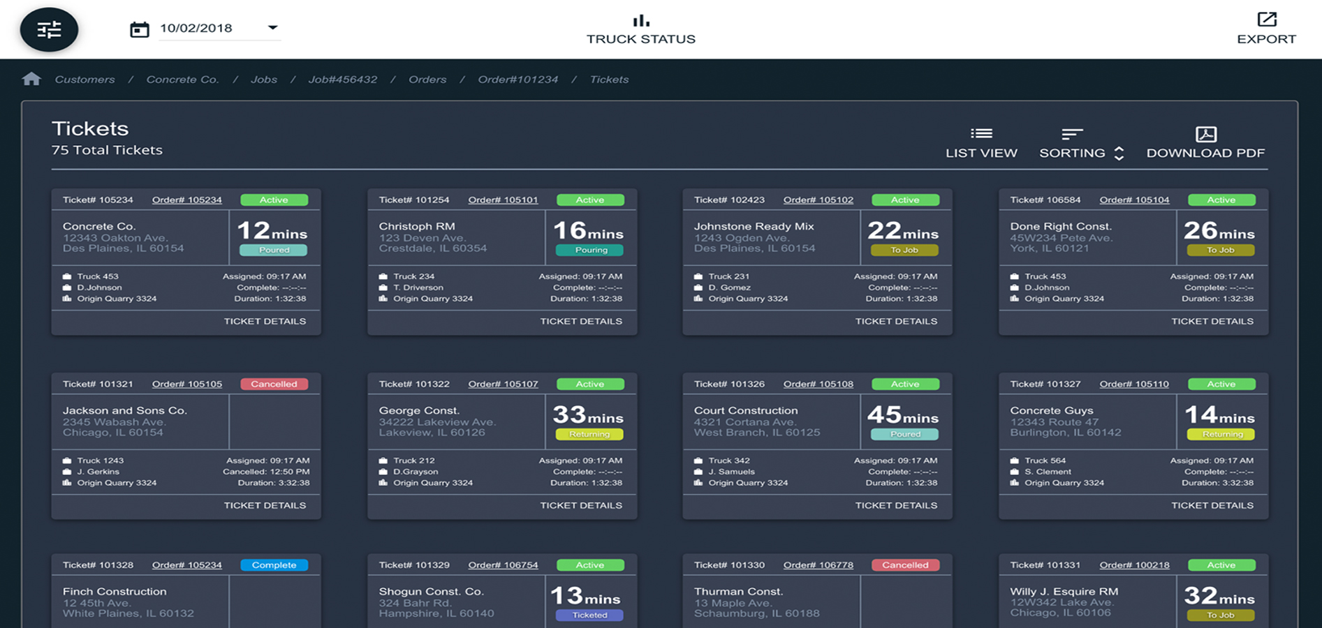Viewport: 1322px width, 628px height.
Task: Click the red Cancelled badge on ticket 101321
Action: (274, 384)
